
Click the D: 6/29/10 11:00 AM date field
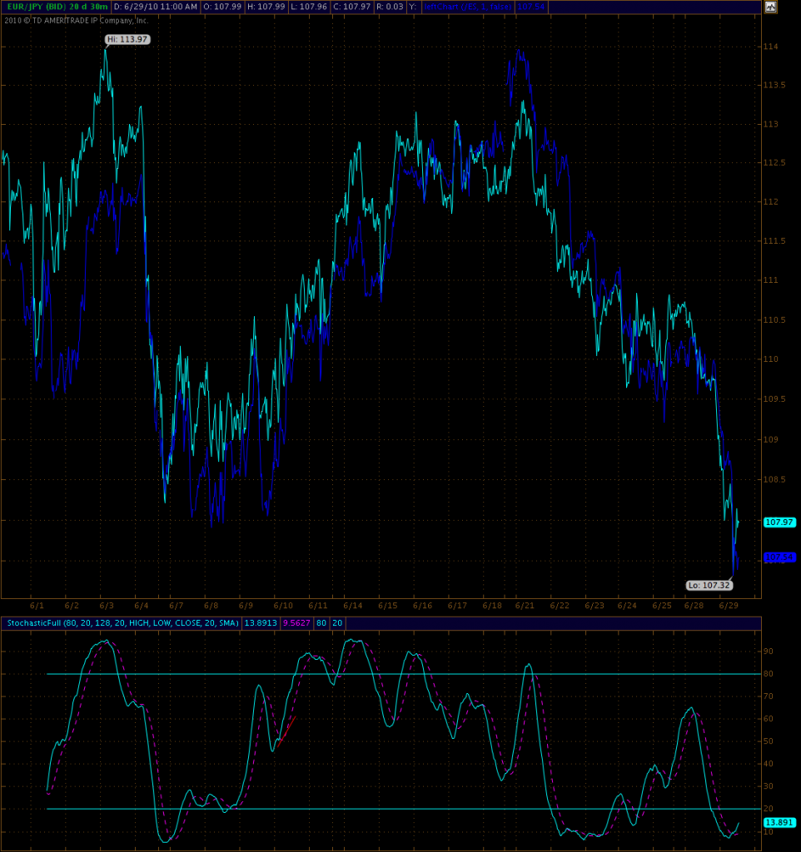click(x=156, y=7)
